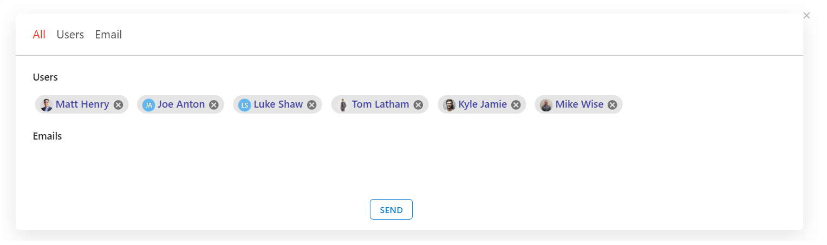This screenshot has width=827, height=245.
Task: Open the Users tab
Action: pos(70,35)
